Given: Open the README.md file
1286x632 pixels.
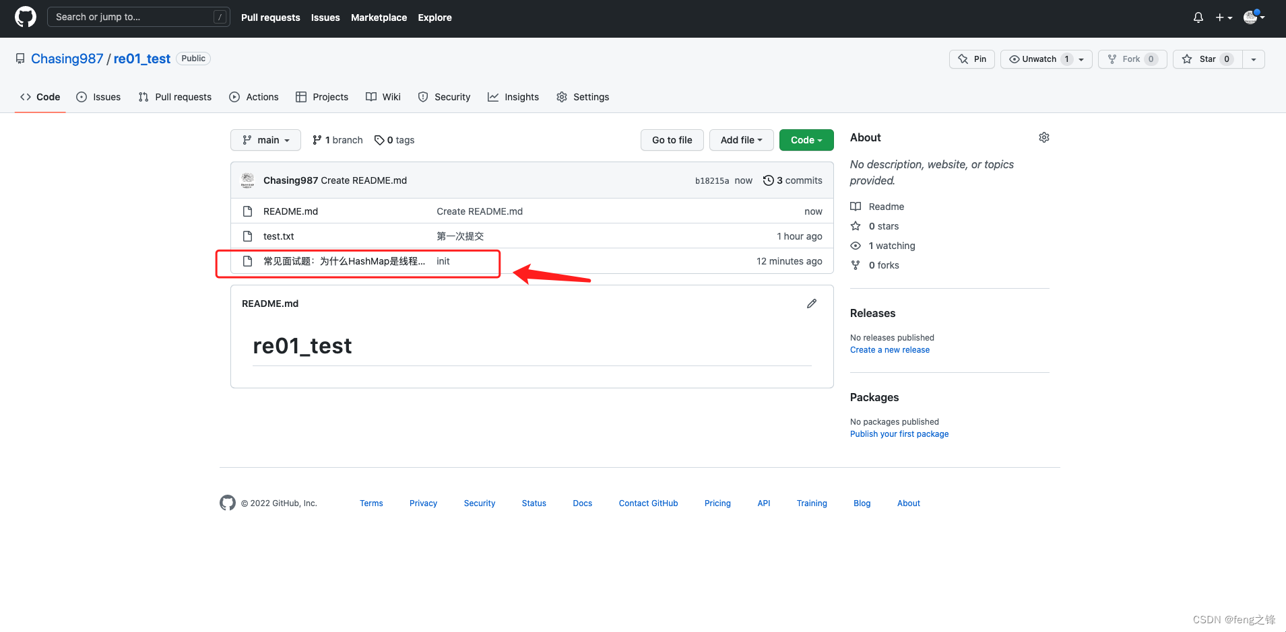Looking at the screenshot, I should [290, 211].
